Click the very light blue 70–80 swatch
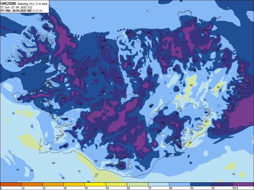The height and width of the screenshot is (190, 254). coord(158,184)
